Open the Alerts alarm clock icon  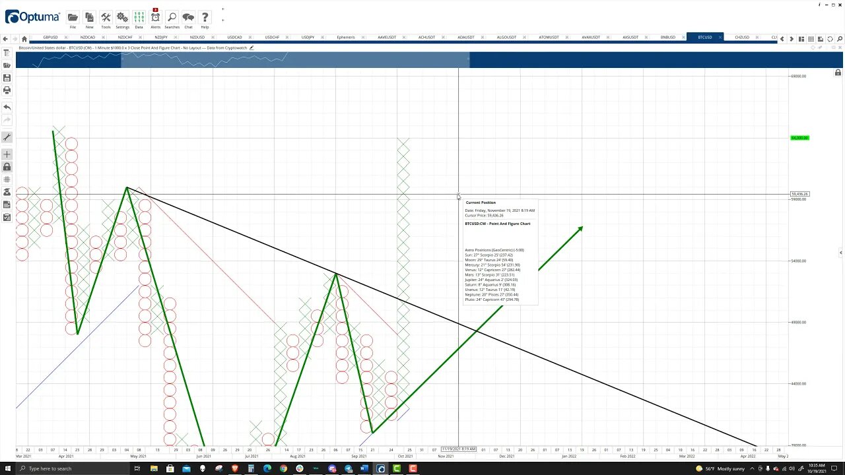(155, 18)
